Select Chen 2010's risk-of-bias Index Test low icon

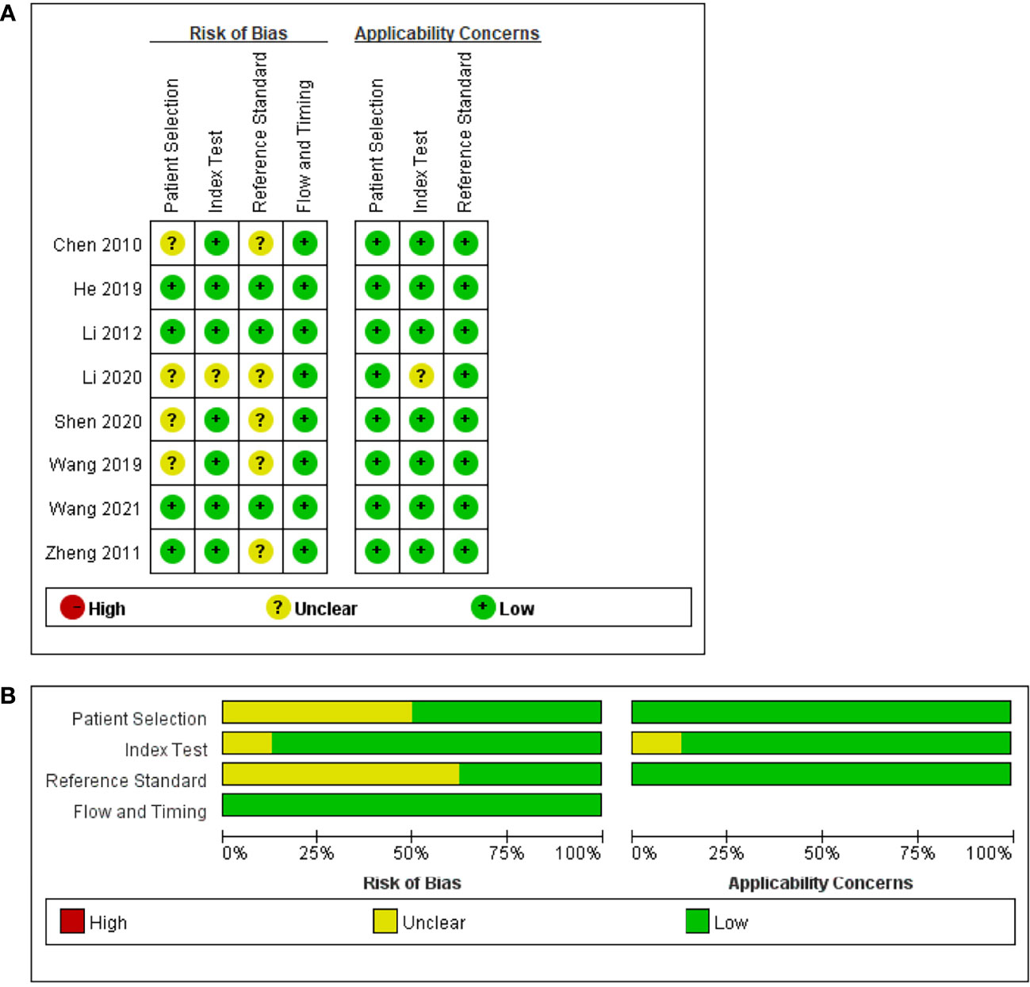click(x=216, y=243)
